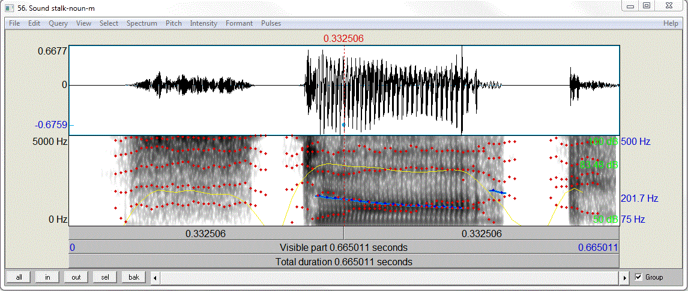Open the Select menu

[109, 23]
